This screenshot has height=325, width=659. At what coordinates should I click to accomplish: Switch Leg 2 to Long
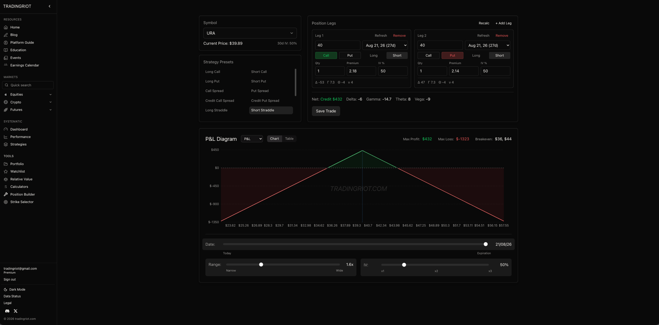pyautogui.click(x=476, y=55)
